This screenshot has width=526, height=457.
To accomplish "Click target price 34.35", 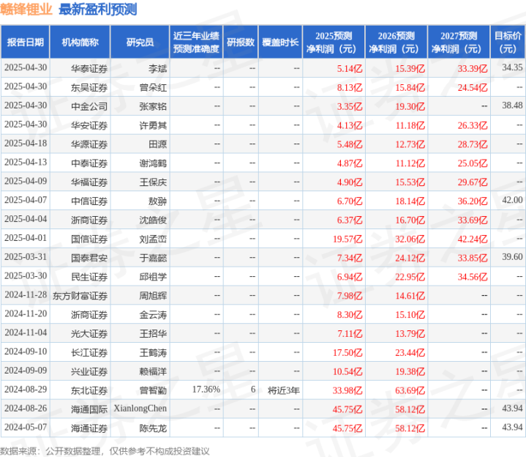I will pyautogui.click(x=512, y=67).
